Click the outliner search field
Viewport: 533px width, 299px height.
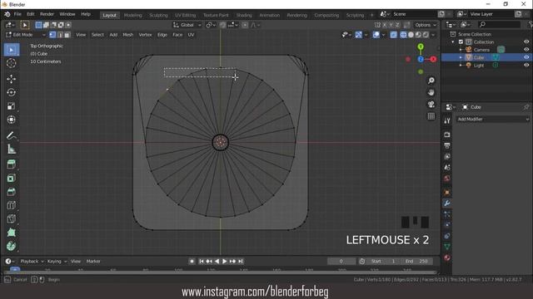(499, 24)
